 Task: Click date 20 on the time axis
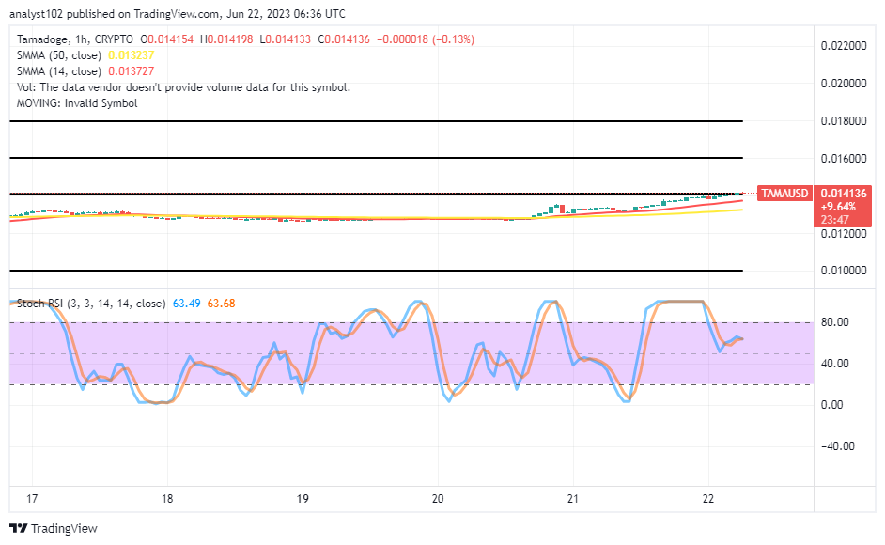pyautogui.click(x=438, y=499)
